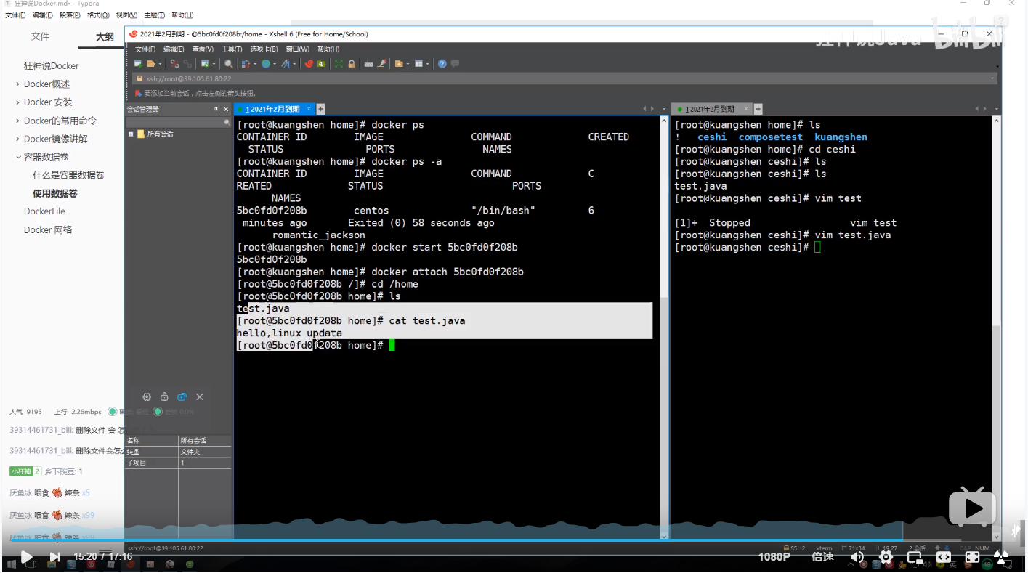Viewport: 1028px width, 573px height.
Task: Click the left terminal vertical scrollbar
Action: 663,327
